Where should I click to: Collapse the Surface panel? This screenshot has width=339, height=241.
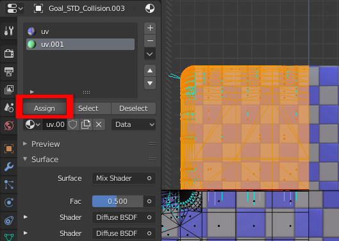(25, 159)
